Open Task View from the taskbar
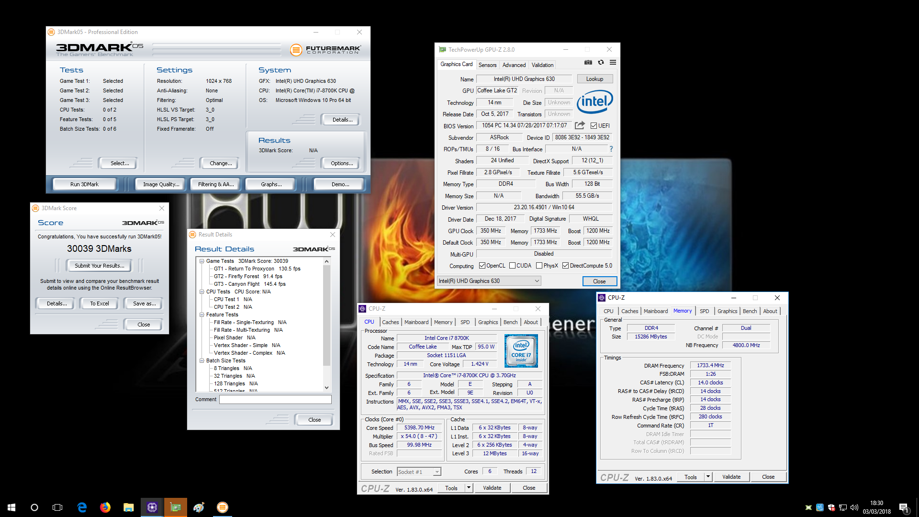Viewport: 919px width, 517px height. 57,507
